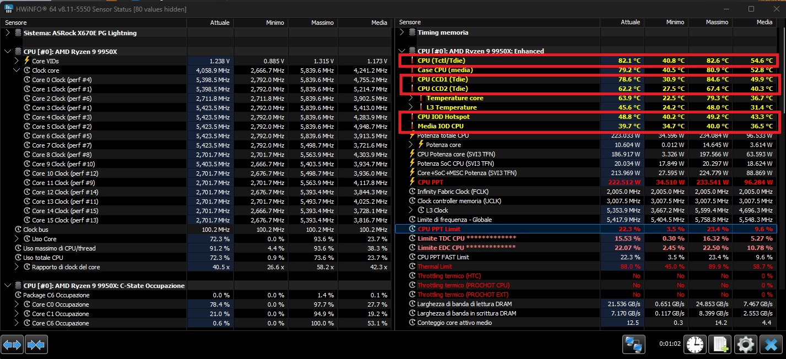Click the icon of CPU PPT FAST Limit
Viewport: 786px width, 359px height.
[x=412, y=257]
